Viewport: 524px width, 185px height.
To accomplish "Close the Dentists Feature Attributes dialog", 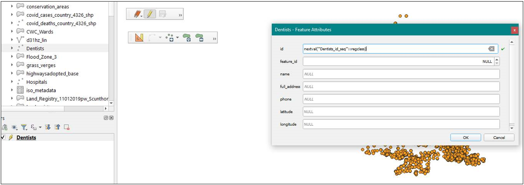I will click(514, 30).
